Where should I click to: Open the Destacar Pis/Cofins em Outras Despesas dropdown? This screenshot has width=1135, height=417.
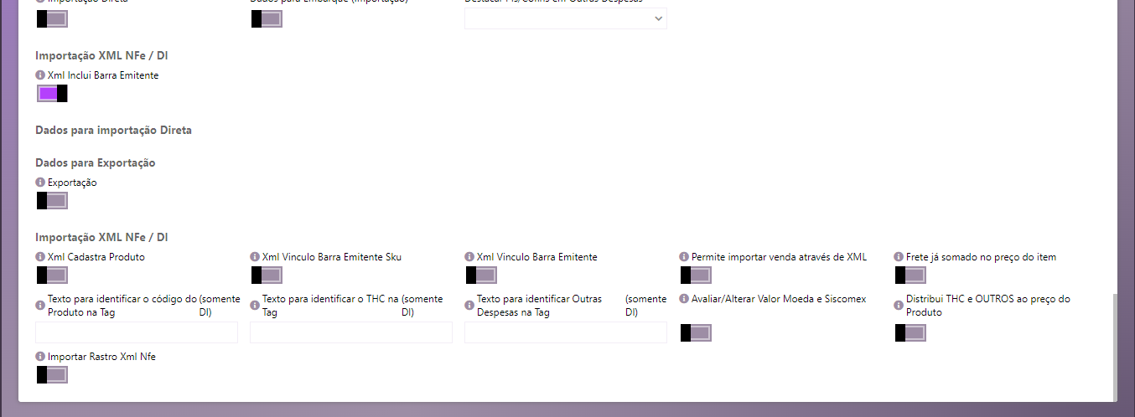pos(566,18)
